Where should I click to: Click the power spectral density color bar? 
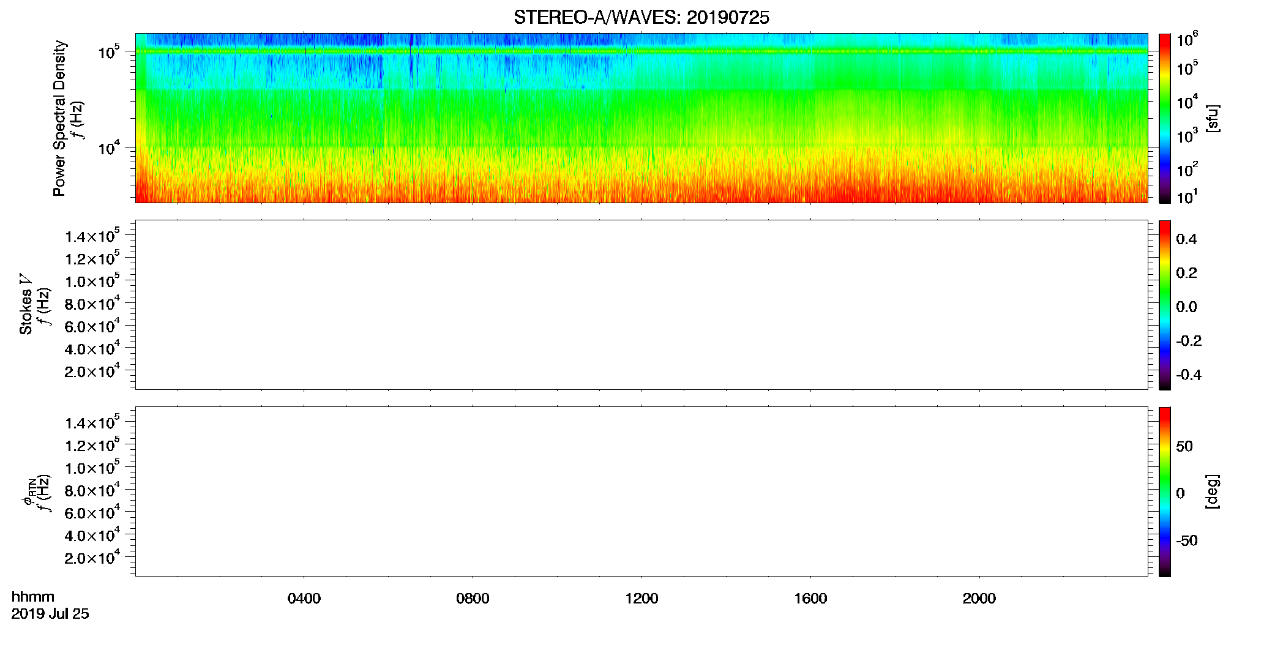(1164, 118)
